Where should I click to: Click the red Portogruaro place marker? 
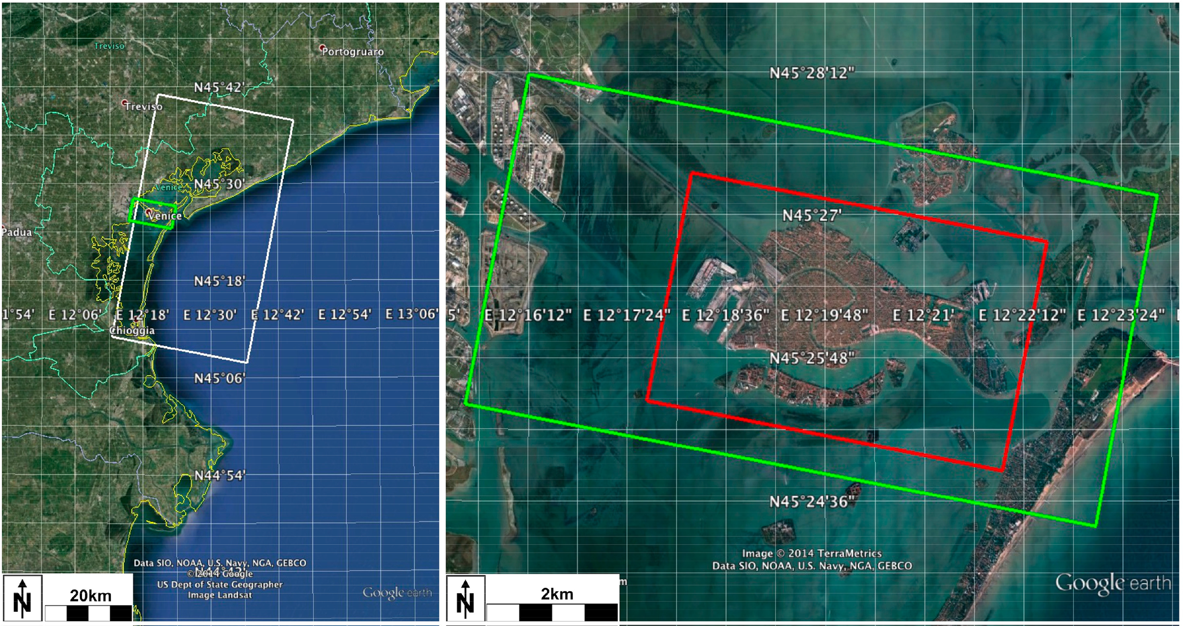pyautogui.click(x=323, y=48)
